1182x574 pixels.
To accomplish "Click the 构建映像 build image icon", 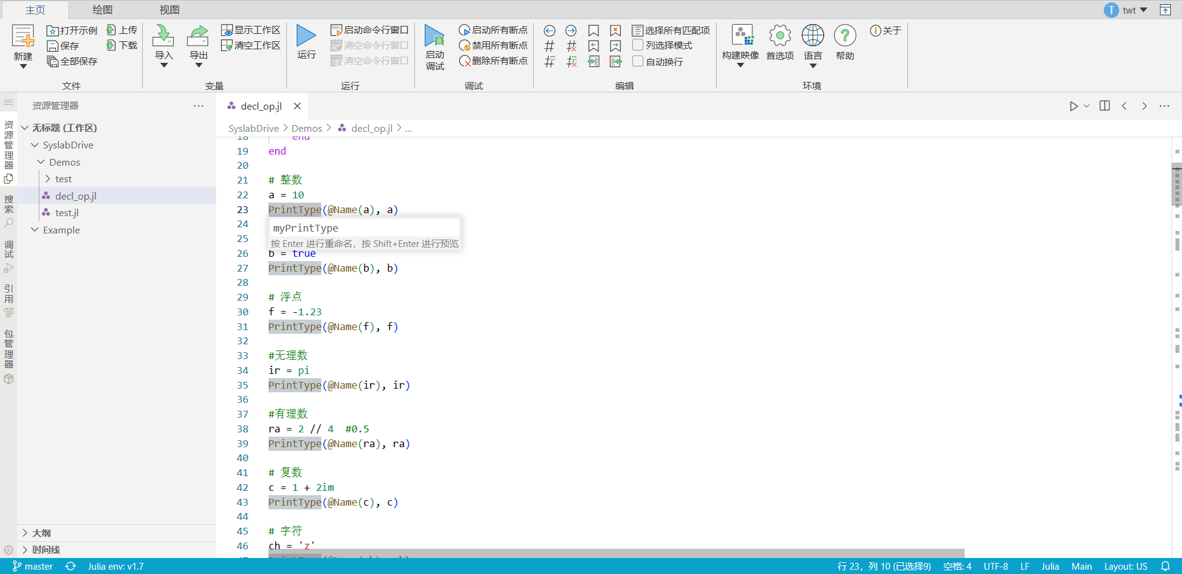I will [x=742, y=36].
